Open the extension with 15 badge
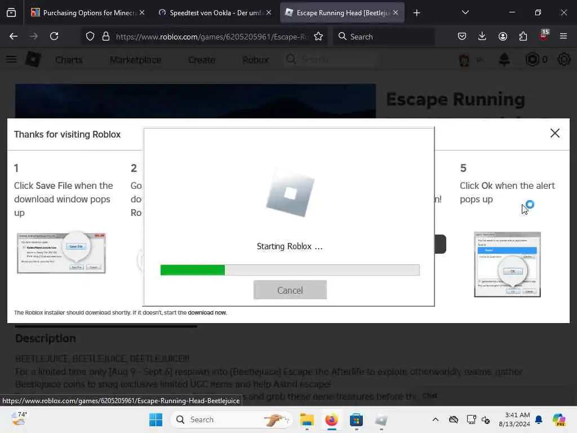577x433 pixels. 544,36
